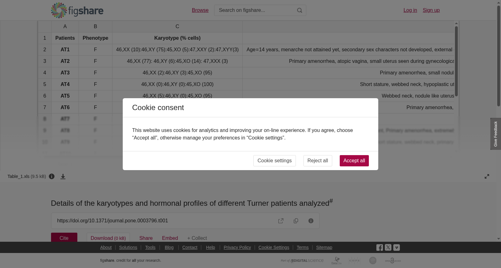
Task: Open DOI link in new window icon
Action: tap(281, 221)
